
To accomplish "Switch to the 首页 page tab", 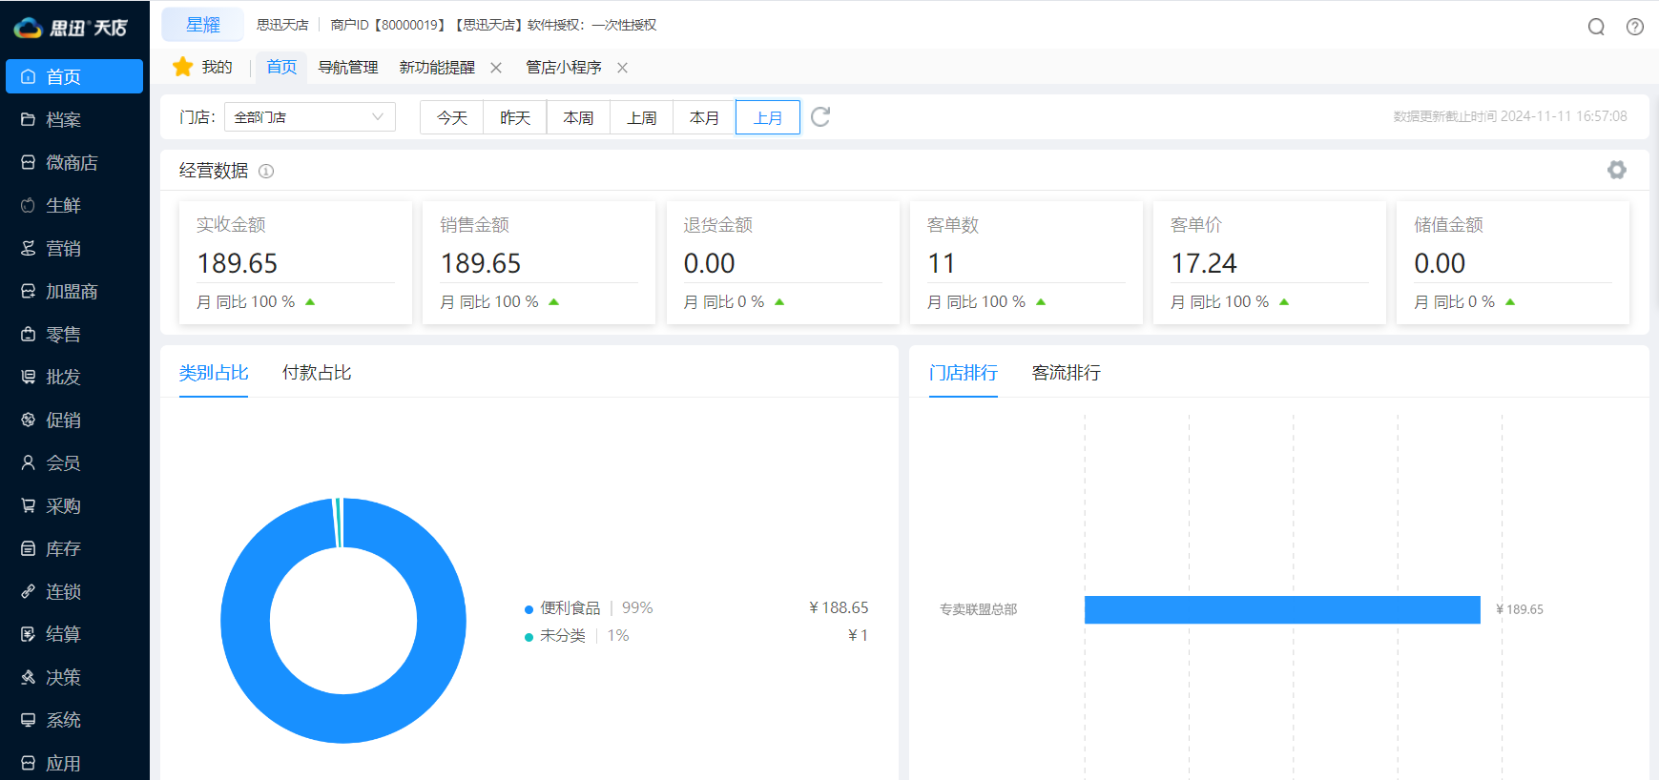I will click(281, 67).
